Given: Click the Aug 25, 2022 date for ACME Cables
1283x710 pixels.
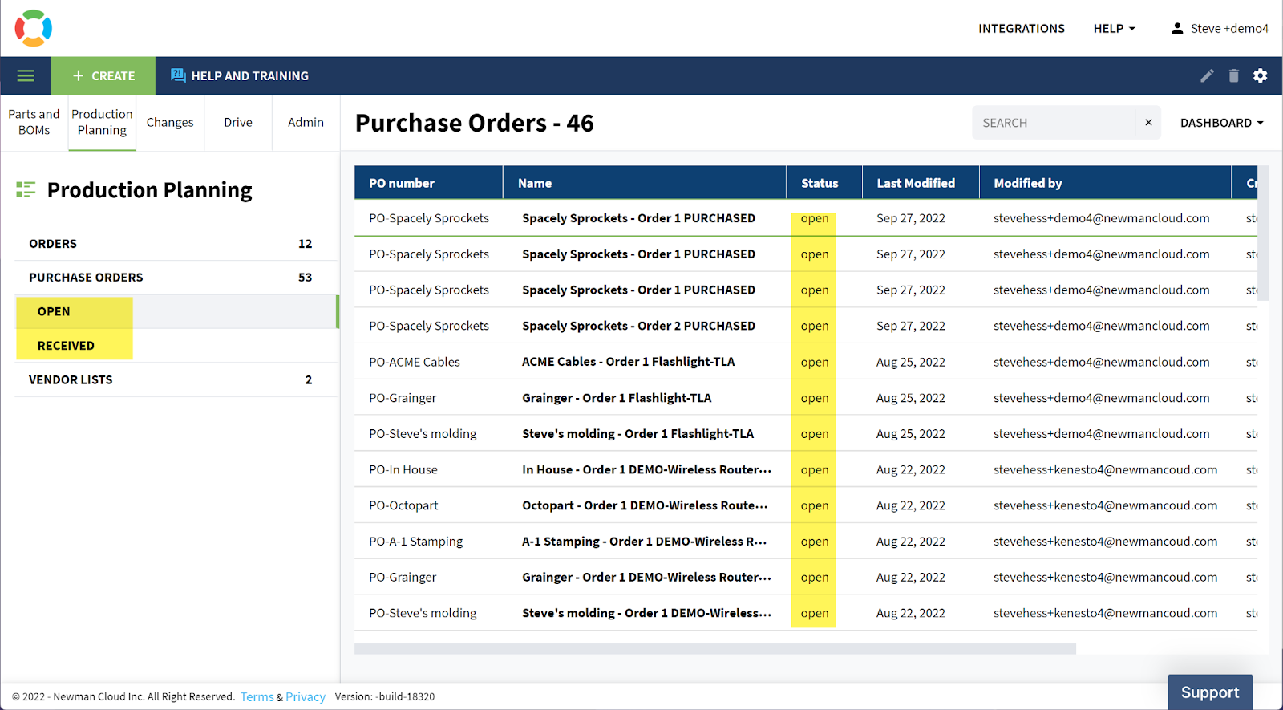Looking at the screenshot, I should [911, 362].
